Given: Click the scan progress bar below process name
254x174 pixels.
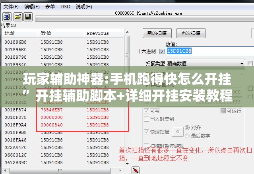Looking at the screenshot, I should coord(145,19).
